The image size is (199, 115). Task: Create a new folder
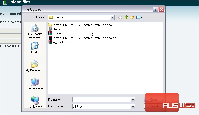(x=132, y=17)
